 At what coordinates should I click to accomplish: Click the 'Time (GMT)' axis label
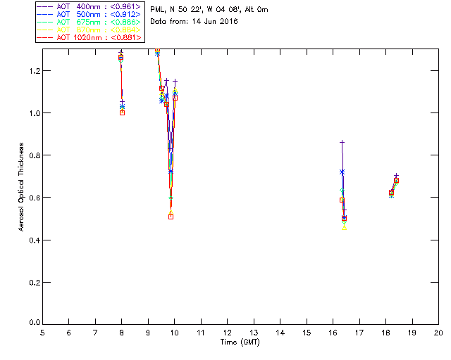(240, 342)
